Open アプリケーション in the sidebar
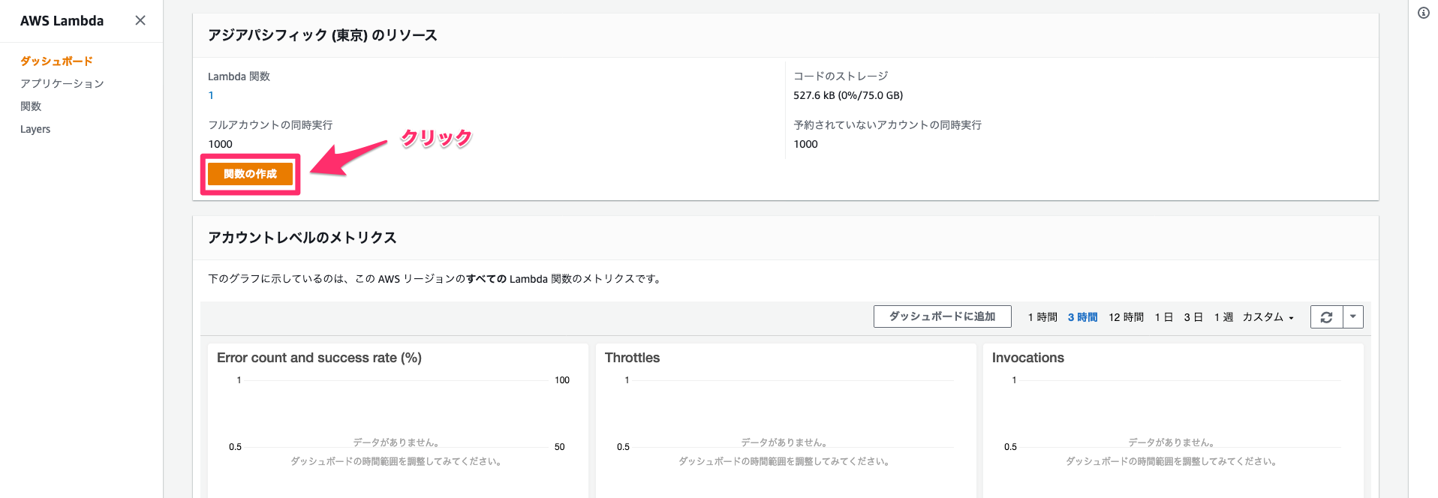The image size is (1438, 498). click(x=62, y=83)
